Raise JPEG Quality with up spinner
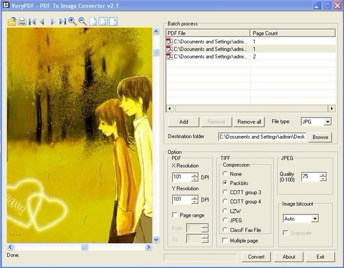The image size is (344, 268). 323,174
